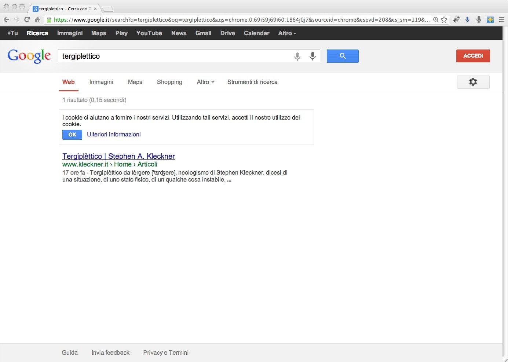Click the result snippet text '17 ore fa'

point(73,173)
